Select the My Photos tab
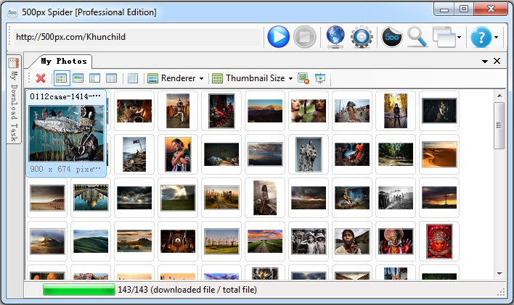Image resolution: width=514 pixels, height=305 pixels. pos(64,61)
